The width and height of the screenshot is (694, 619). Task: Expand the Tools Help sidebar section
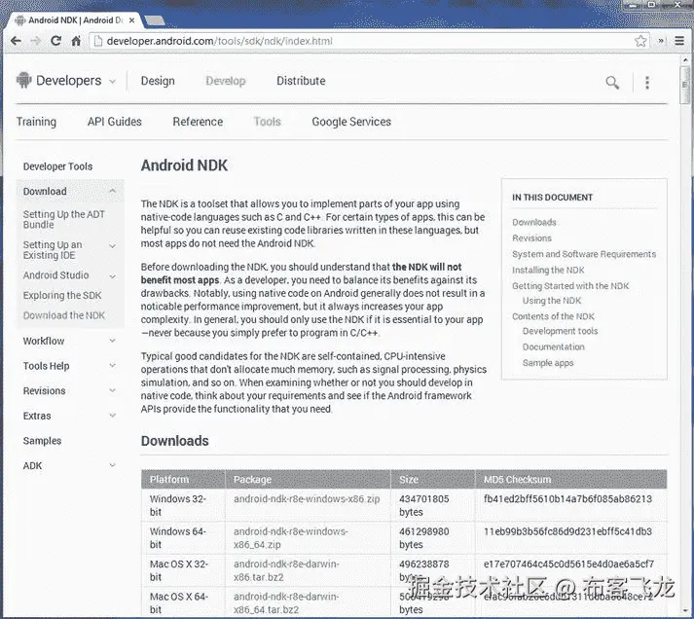point(112,366)
